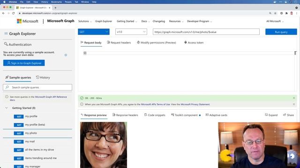
Task: Click the Apple menu icon
Action: click(x=4, y=2)
